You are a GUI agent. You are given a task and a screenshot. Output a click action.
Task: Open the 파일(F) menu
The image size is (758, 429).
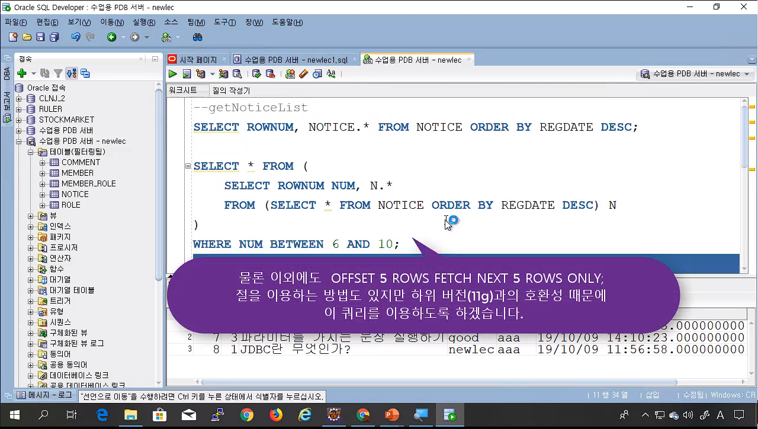[x=16, y=22]
